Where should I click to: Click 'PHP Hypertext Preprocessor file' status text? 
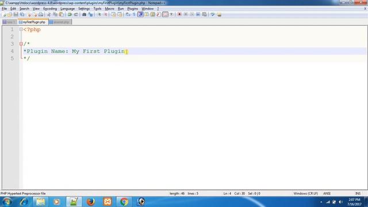click(23, 194)
